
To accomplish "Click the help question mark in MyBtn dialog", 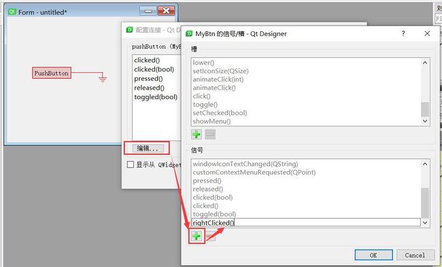I will click(403, 33).
